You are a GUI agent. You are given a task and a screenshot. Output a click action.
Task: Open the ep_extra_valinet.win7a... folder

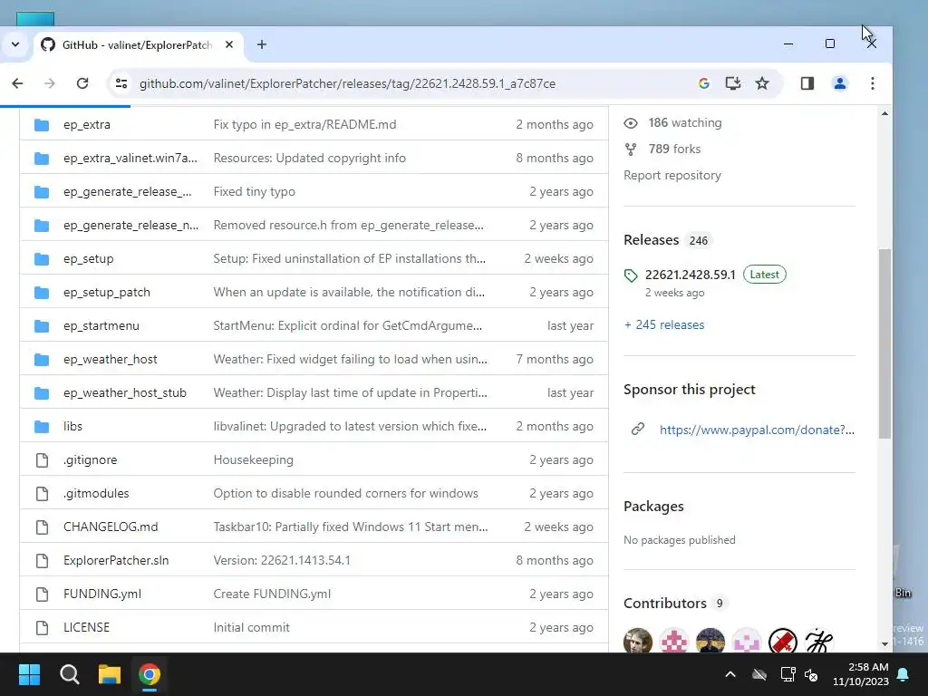click(x=130, y=158)
